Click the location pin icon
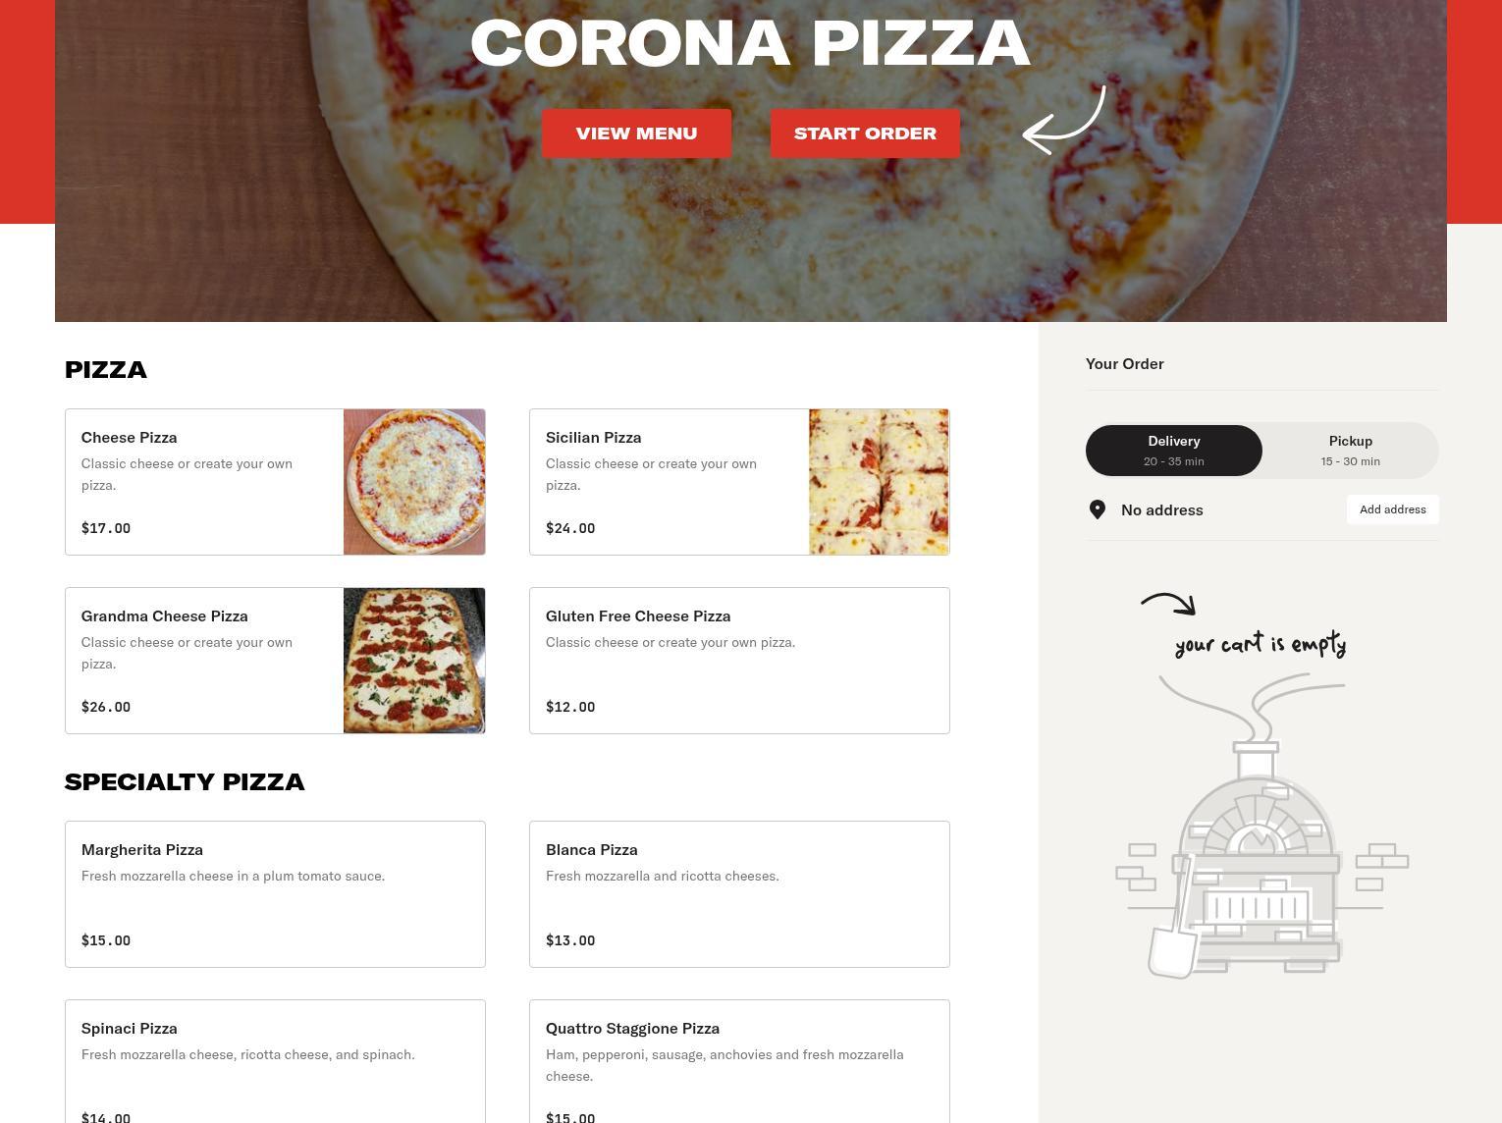Image resolution: width=1502 pixels, height=1123 pixels. point(1098,509)
